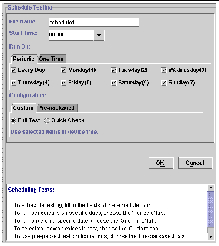The width and height of the screenshot is (219, 246).
Task: Uncheck the Sunday(7) checkbox
Action: coord(164,83)
